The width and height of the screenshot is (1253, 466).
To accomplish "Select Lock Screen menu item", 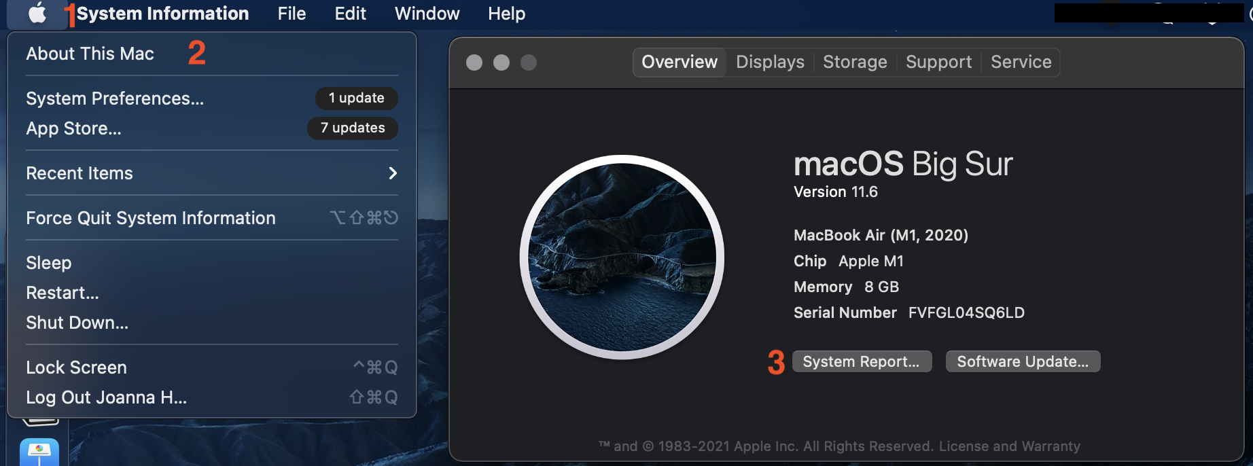I will click(x=76, y=368).
